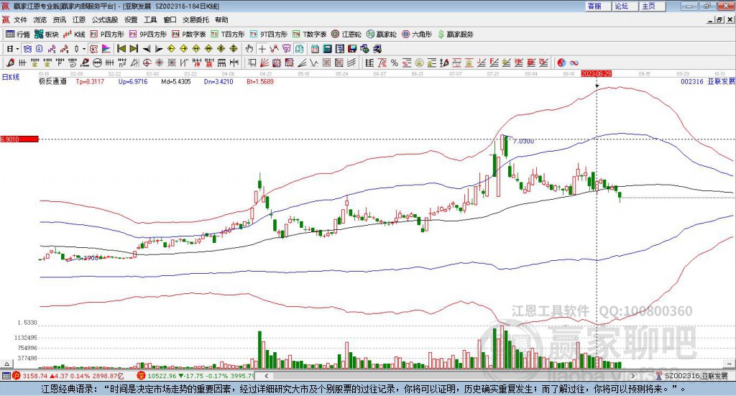Open the 浏览 menu
This screenshot has width=736, height=396.
[x=40, y=19]
